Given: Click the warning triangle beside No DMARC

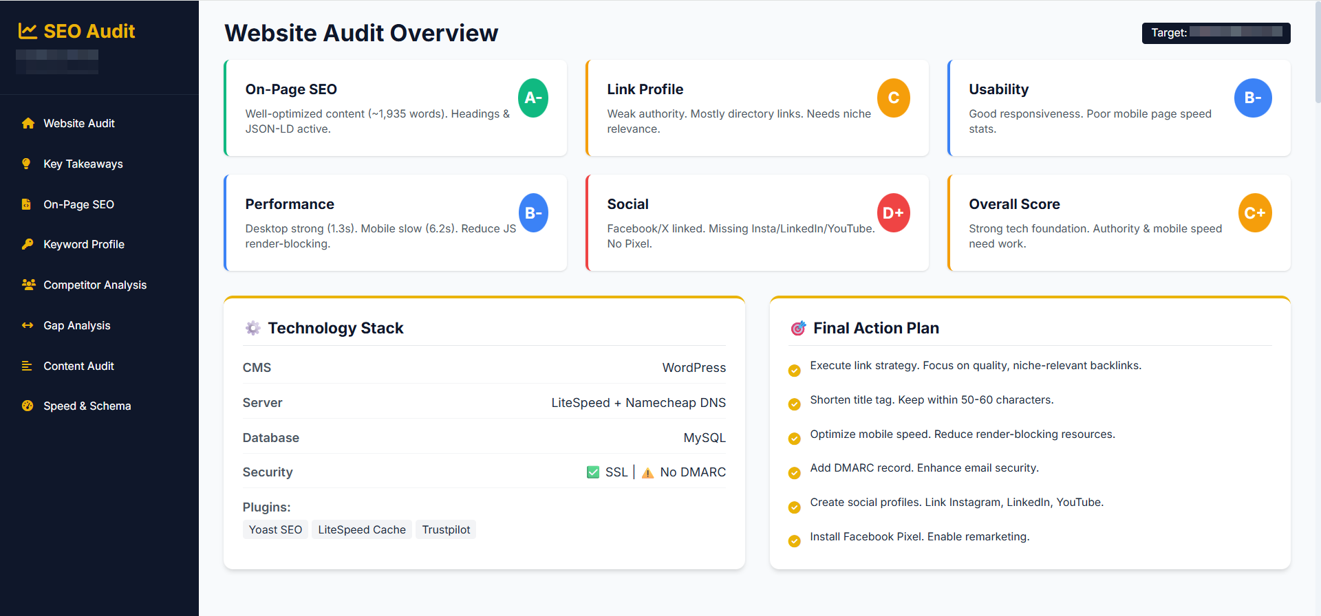Looking at the screenshot, I should coord(647,472).
